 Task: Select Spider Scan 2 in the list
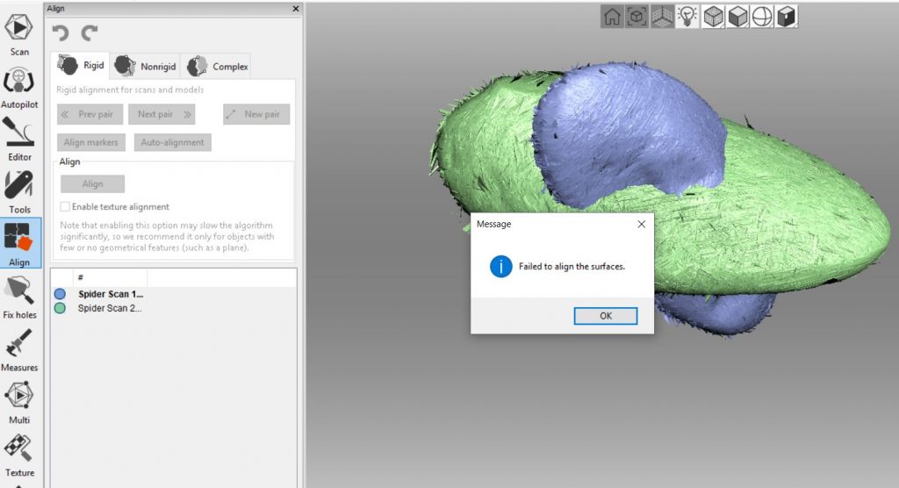point(110,308)
